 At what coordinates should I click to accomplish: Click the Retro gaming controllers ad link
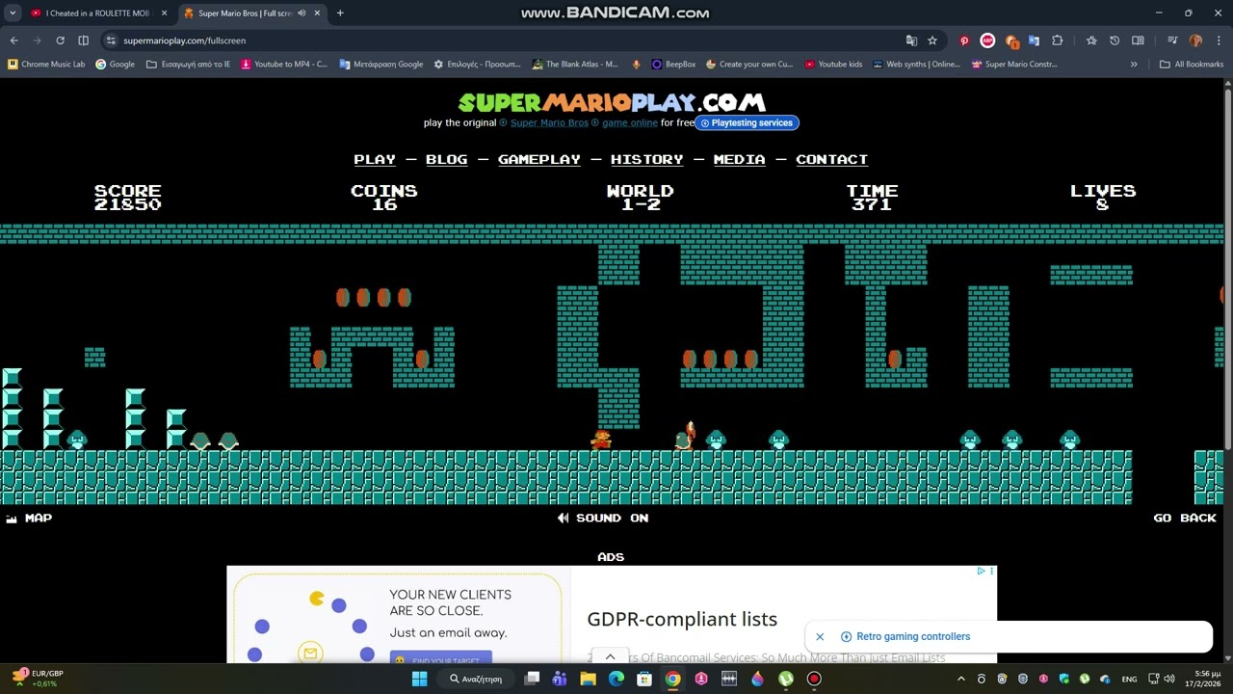point(912,636)
